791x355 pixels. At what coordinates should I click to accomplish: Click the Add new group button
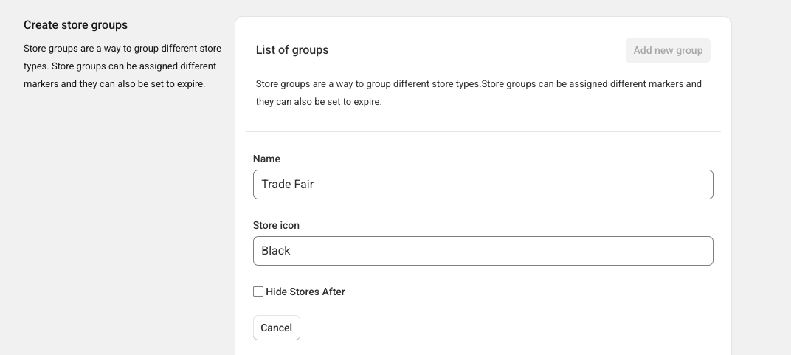pos(668,50)
